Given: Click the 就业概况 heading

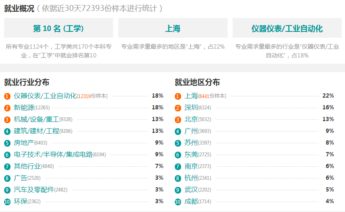Looking at the screenshot, I should 19,8.
